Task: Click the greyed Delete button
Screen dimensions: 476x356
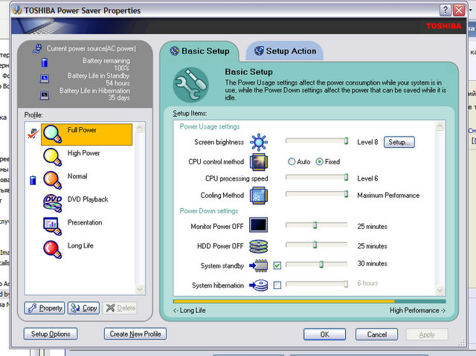Action: pyautogui.click(x=120, y=308)
